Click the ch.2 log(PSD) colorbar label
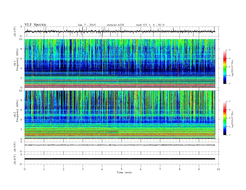Viewport: 246px width, 190px height. pos(232,119)
